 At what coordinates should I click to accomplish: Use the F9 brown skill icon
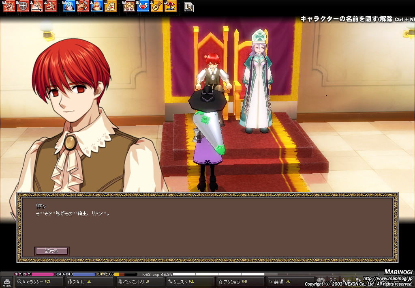tap(129, 6)
